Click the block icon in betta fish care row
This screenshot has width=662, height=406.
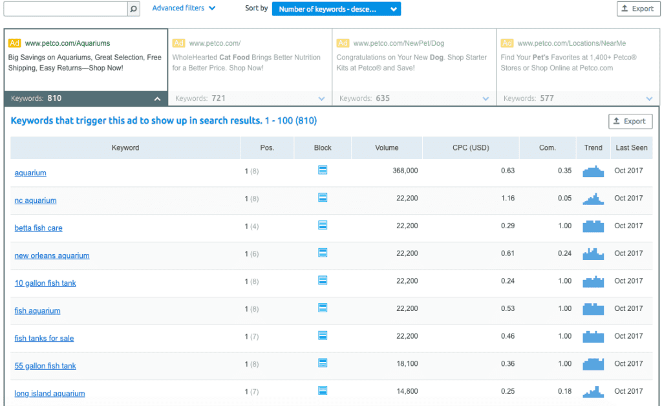coord(323,225)
